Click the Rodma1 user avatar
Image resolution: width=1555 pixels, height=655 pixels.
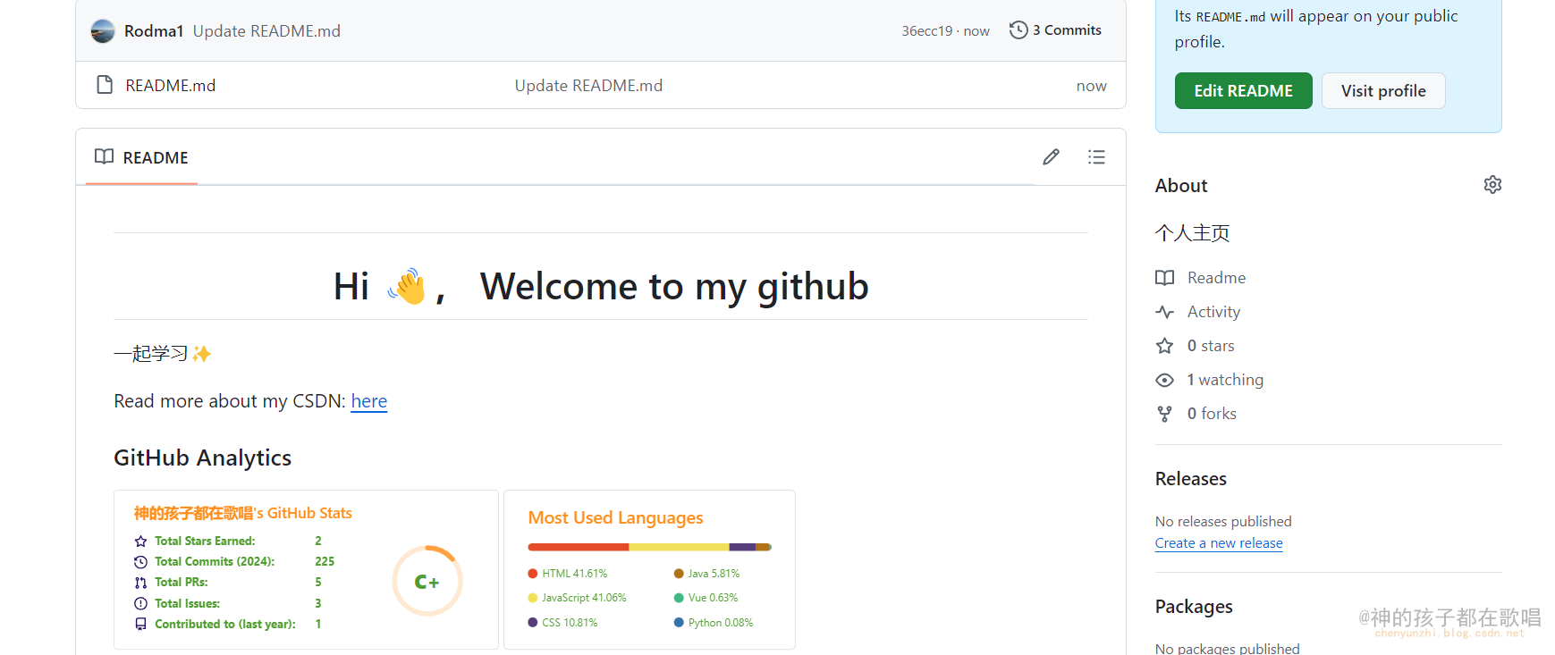[x=103, y=31]
